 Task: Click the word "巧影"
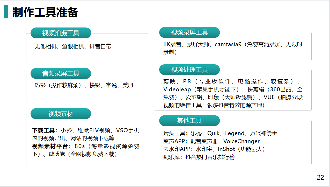[40, 85]
